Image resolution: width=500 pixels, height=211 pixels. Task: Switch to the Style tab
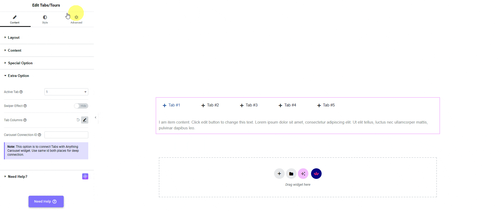point(45,19)
